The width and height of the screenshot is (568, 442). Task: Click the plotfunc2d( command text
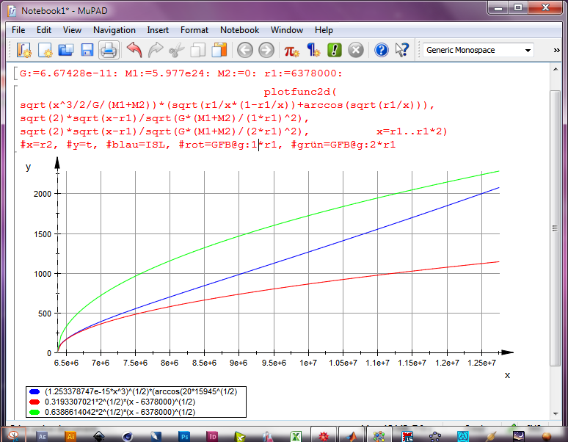300,92
